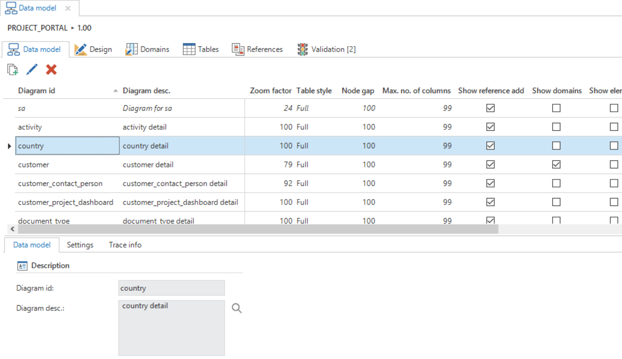Switch to the Settings detail tab
This screenshot has height=359, width=622.
point(80,245)
